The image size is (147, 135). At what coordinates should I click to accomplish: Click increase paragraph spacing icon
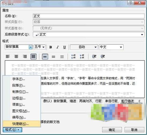pyautogui.click(x=73, y=57)
